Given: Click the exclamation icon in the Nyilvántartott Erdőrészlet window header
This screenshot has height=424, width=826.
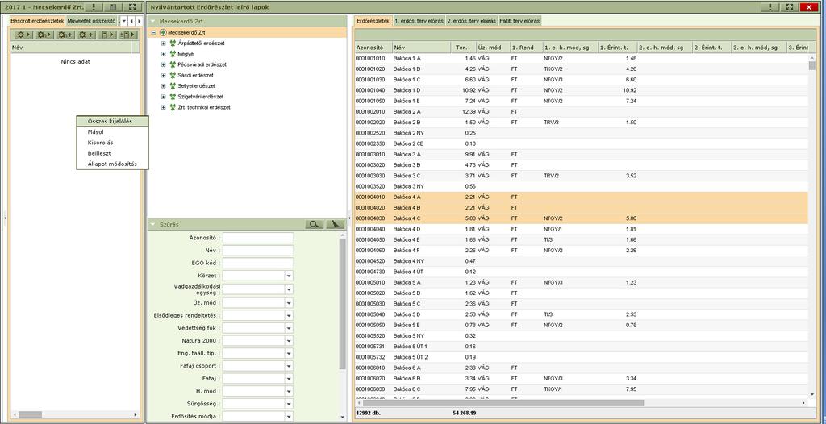Looking at the screenshot, I should pos(770,6).
